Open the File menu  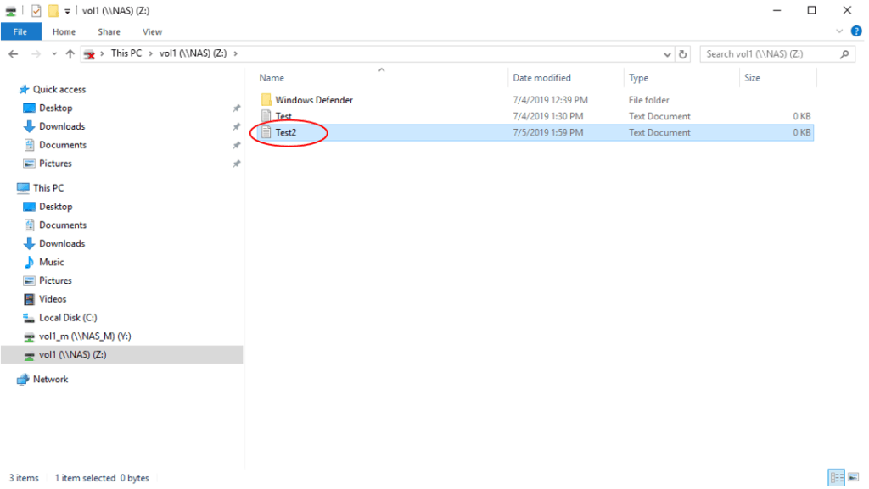point(20,31)
